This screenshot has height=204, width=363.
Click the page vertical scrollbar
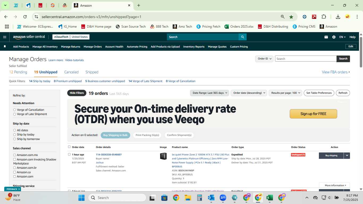click(x=361, y=52)
